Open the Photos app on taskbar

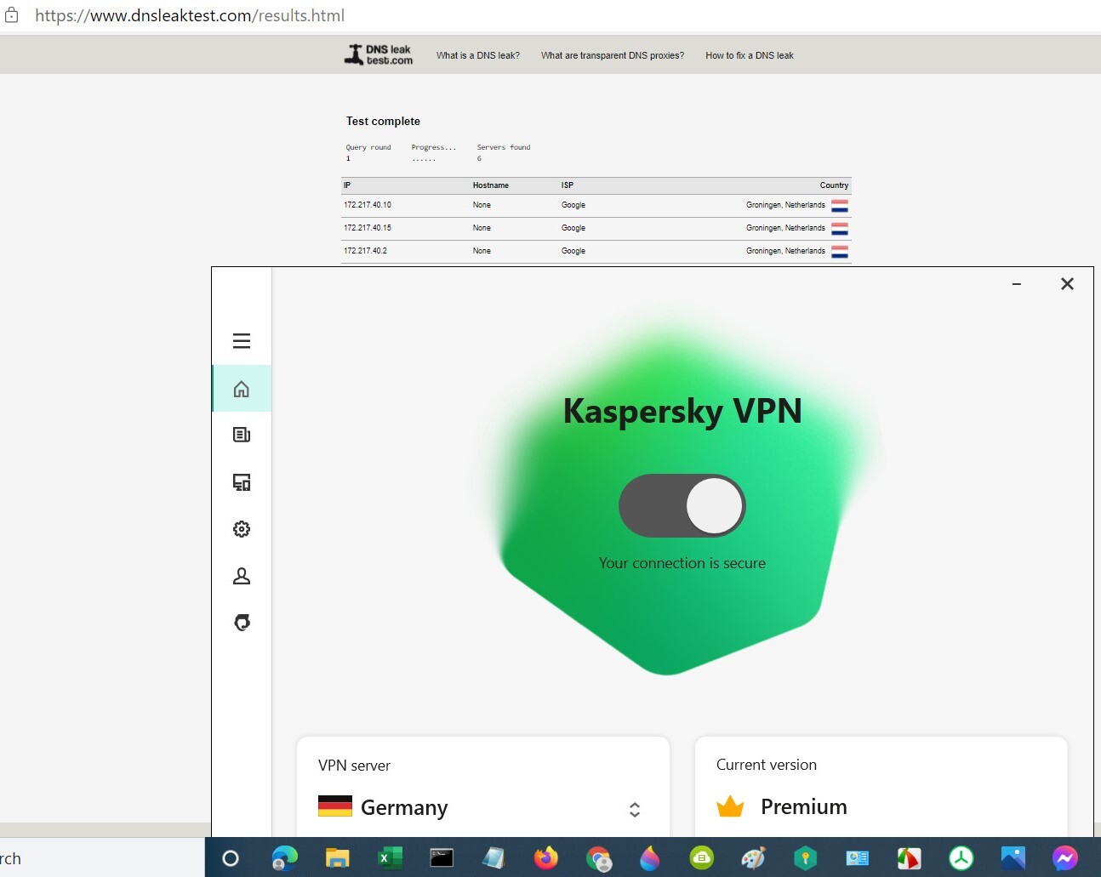tap(1013, 858)
